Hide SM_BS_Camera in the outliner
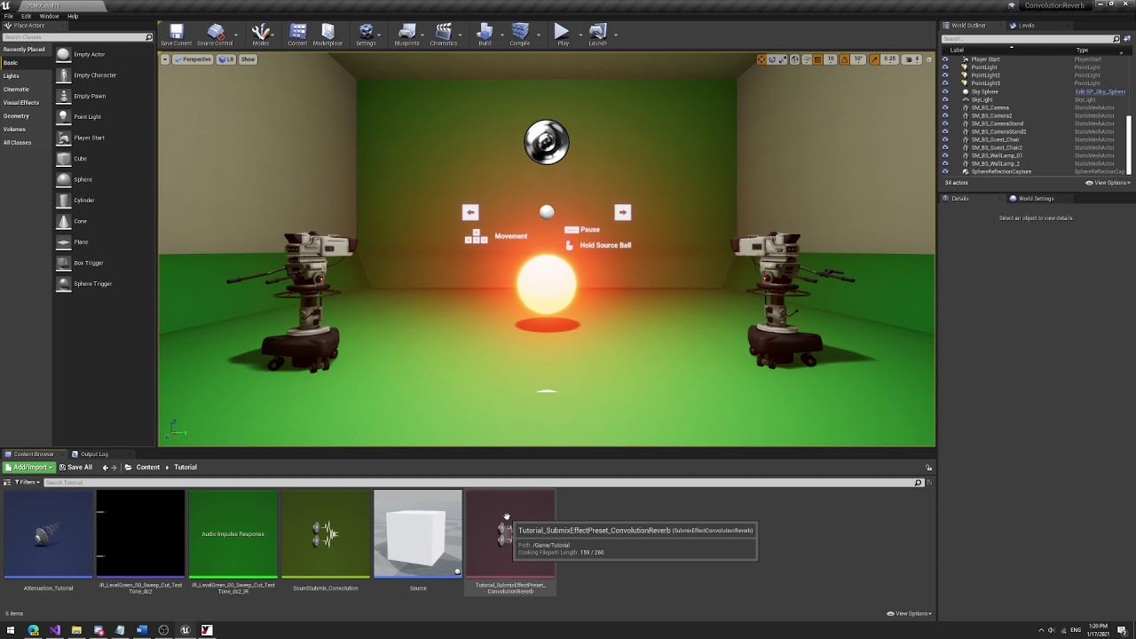 click(x=945, y=107)
